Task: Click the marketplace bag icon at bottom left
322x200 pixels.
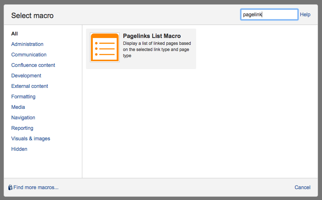Action: 10,187
